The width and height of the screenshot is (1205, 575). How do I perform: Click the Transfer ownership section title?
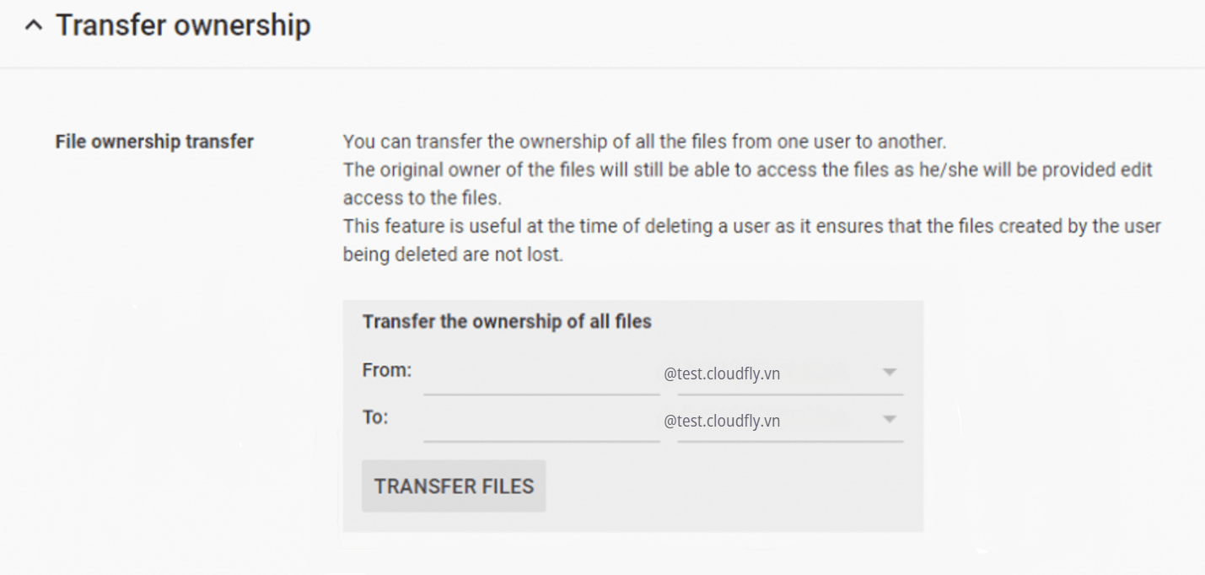point(183,25)
